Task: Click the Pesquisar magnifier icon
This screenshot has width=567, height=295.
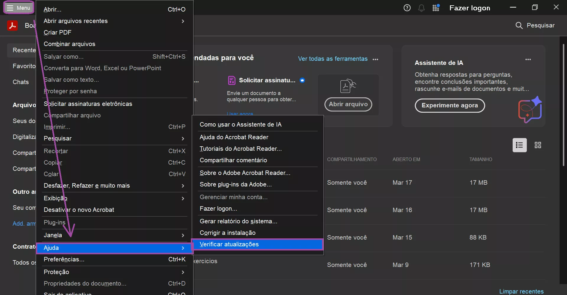Action: pos(519,25)
